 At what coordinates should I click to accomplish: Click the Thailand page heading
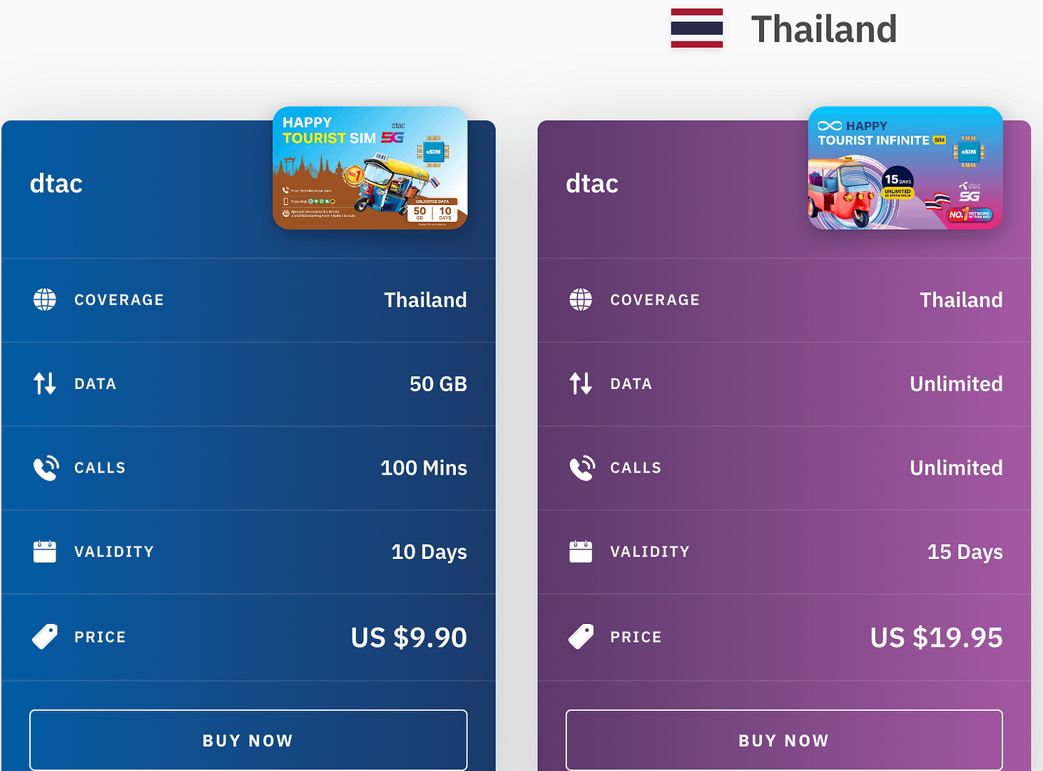823,29
